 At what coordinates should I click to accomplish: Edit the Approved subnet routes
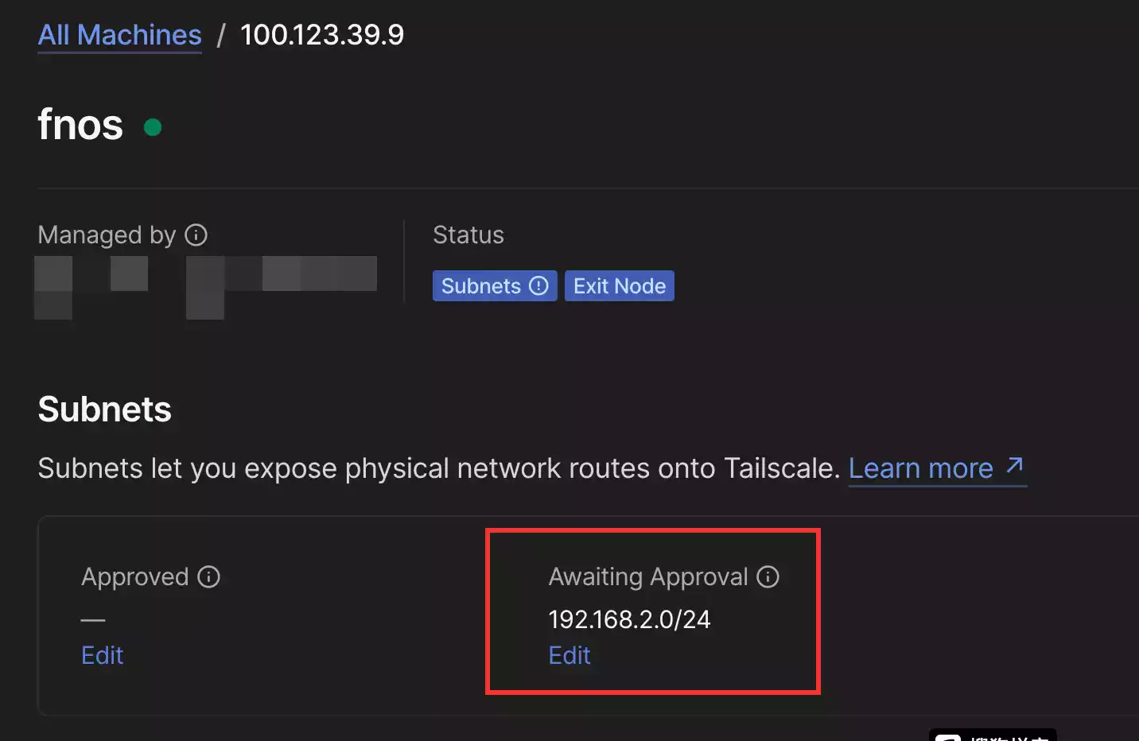[102, 655]
